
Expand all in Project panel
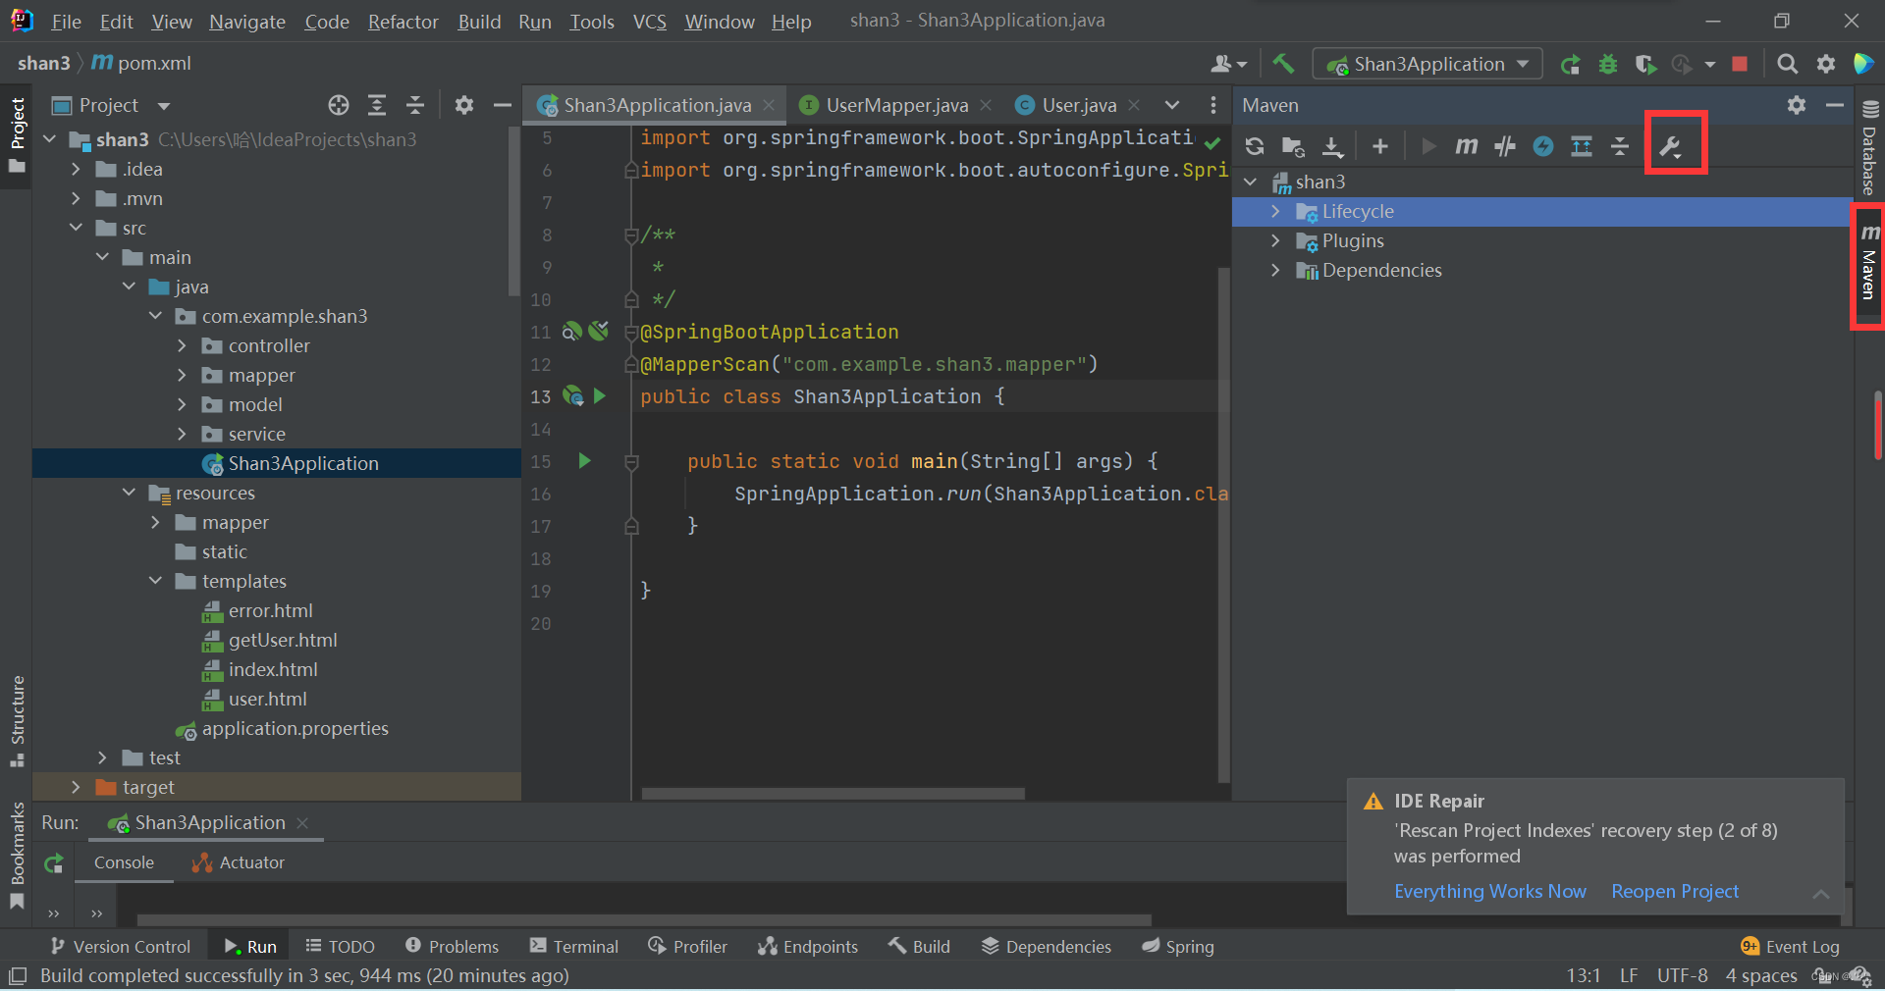(377, 105)
